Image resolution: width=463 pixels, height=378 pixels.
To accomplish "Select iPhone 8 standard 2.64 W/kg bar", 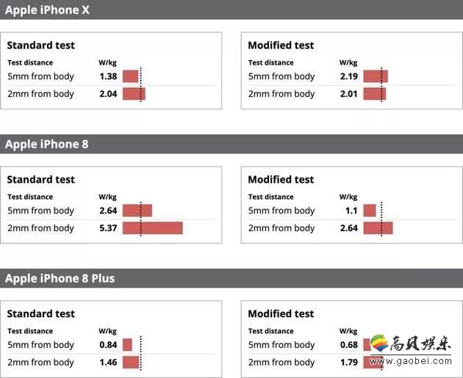I will coord(137,211).
